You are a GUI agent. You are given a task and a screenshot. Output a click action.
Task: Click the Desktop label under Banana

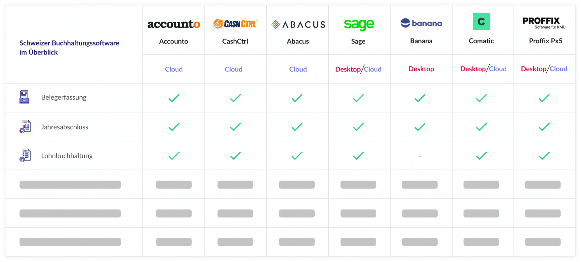pyautogui.click(x=421, y=69)
